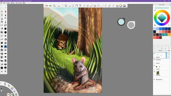Pick the dark brown swatch in bottom row
The height and width of the screenshot is (96, 171).
click(160, 38)
